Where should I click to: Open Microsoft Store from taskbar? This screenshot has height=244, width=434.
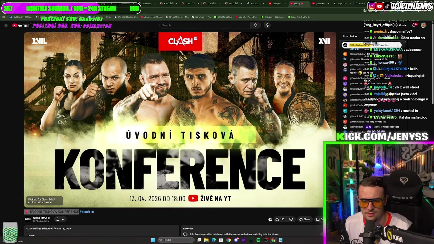[221, 240]
